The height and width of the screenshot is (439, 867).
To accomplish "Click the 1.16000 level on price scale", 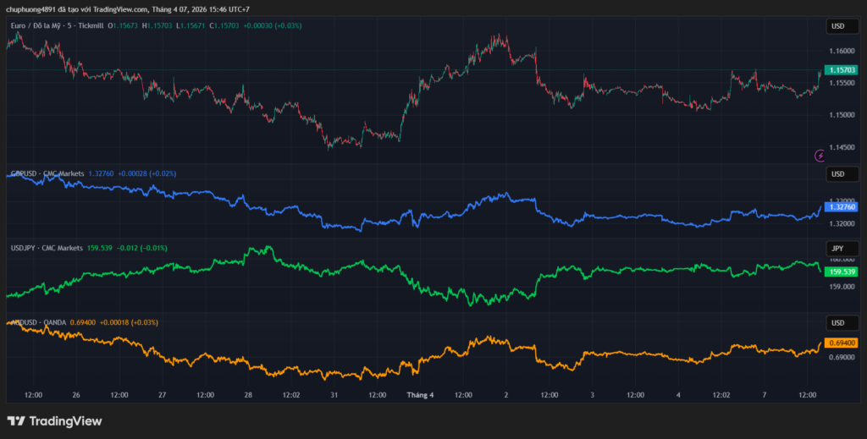I will (842, 51).
